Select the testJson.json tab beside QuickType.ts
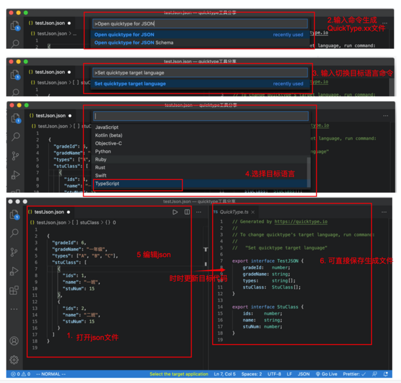The width and height of the screenshot is (401, 383). tap(49, 212)
